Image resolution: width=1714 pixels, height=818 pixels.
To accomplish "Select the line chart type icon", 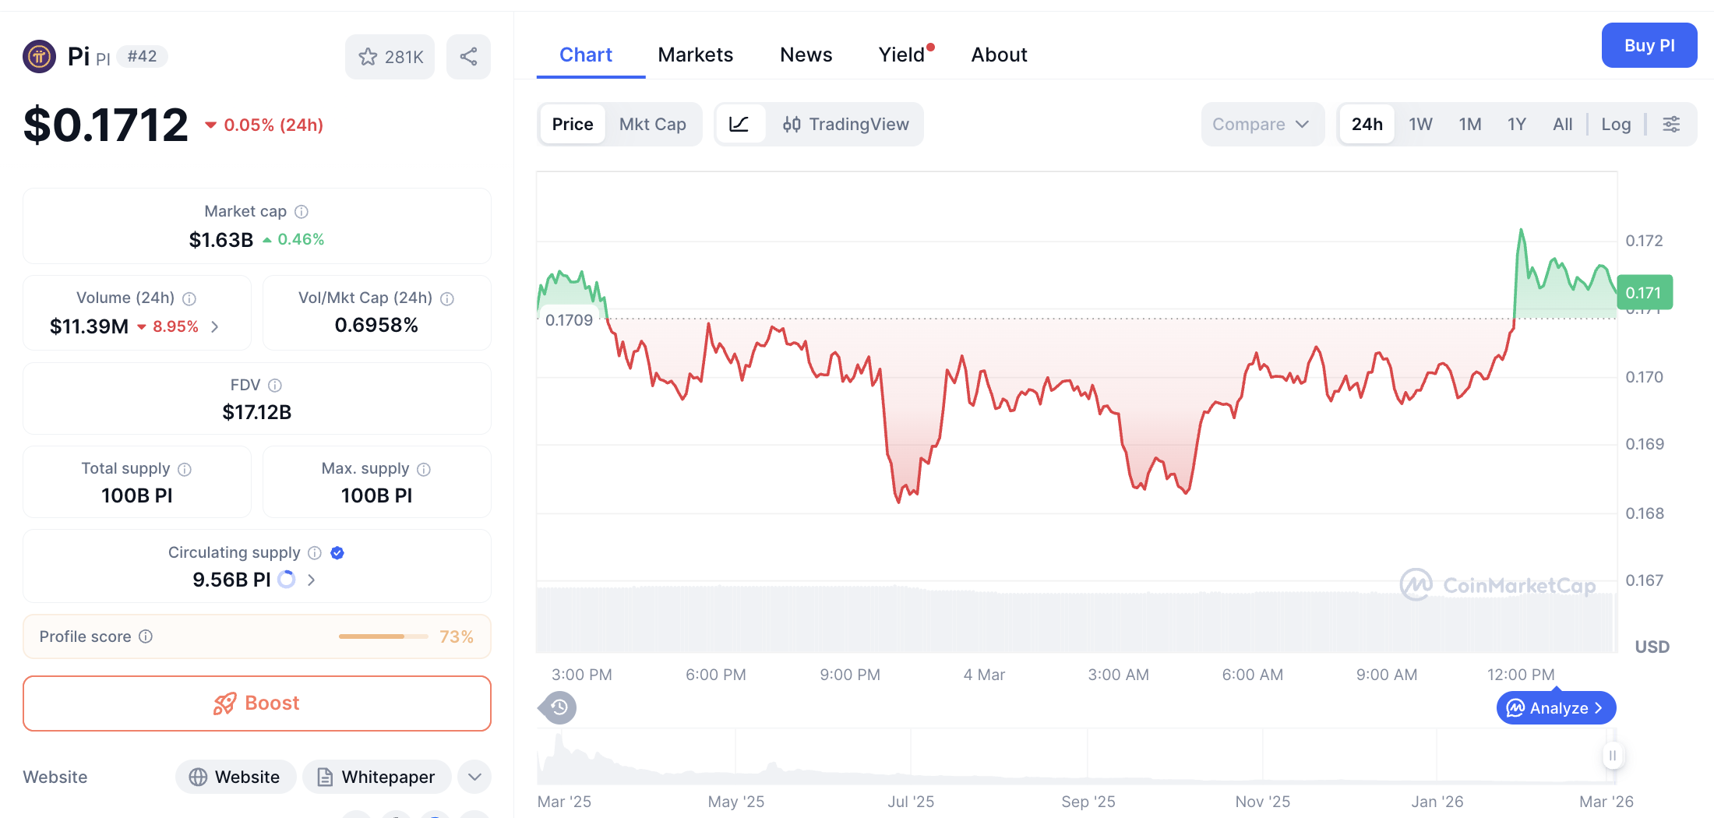I will (x=740, y=124).
